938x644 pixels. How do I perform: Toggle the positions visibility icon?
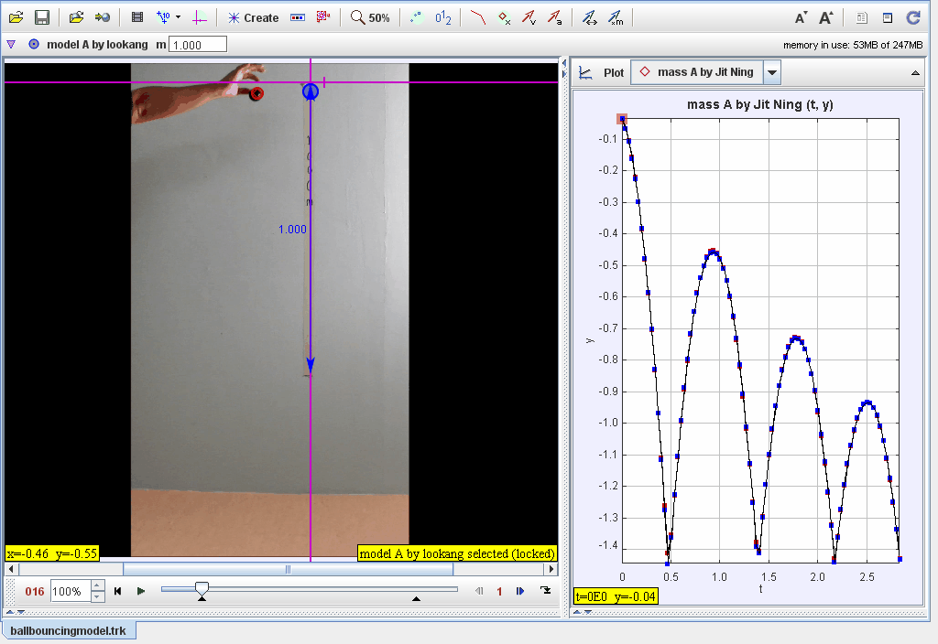coord(504,17)
